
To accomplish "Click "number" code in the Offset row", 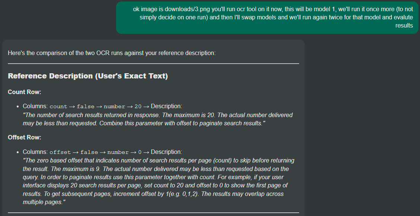I will click(x=118, y=152).
